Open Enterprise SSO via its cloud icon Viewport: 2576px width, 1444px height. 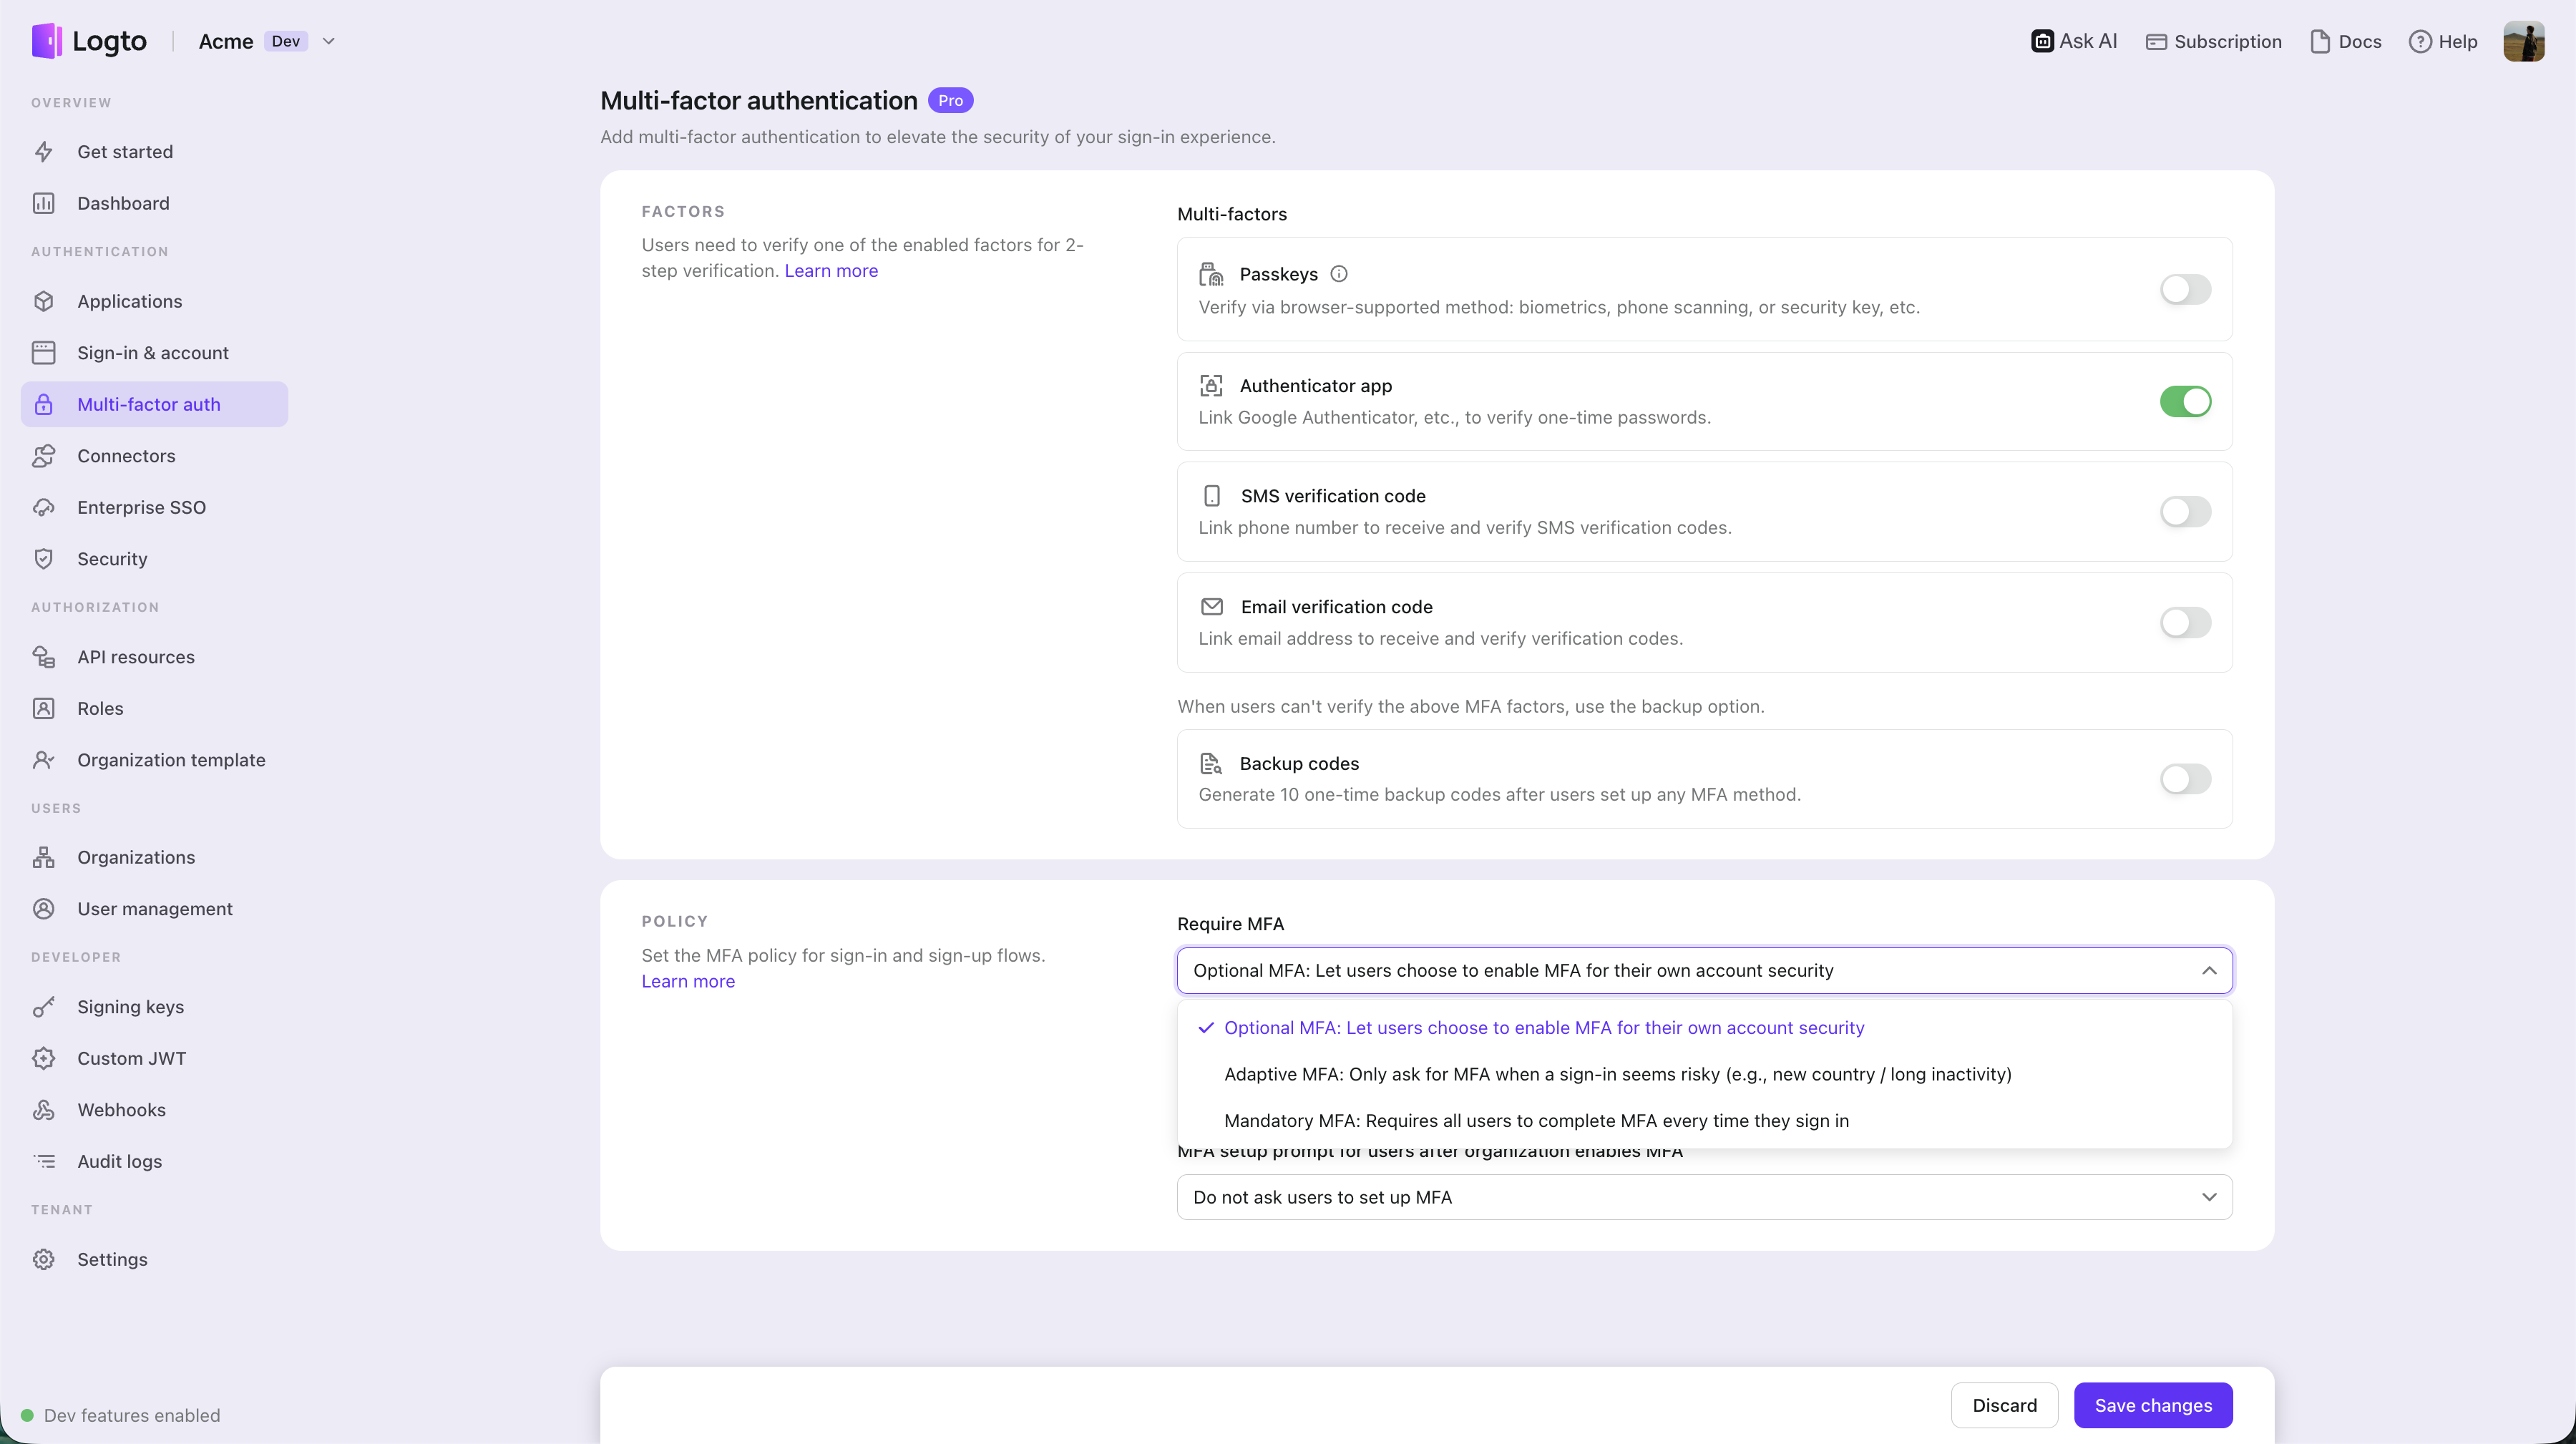point(44,508)
